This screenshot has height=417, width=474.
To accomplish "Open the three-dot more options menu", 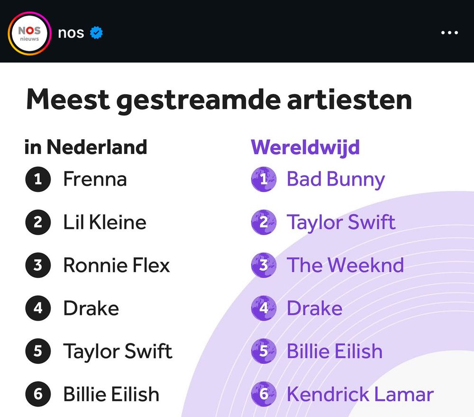I will [449, 33].
